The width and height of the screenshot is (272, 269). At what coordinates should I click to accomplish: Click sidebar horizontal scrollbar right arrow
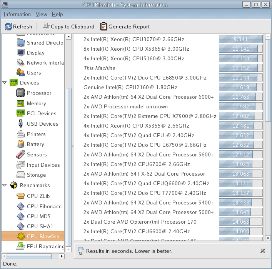point(62,256)
